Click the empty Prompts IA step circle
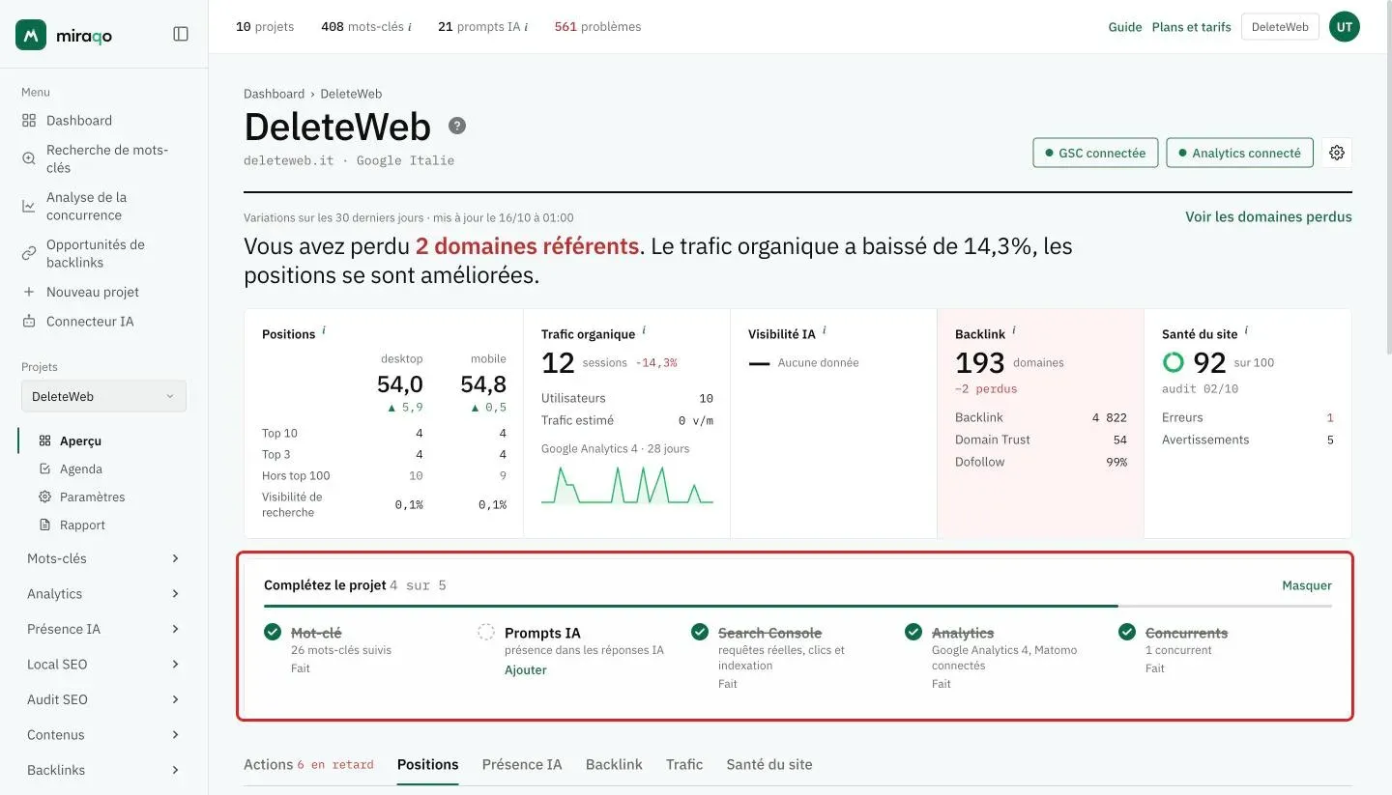The image size is (1392, 795). click(486, 632)
